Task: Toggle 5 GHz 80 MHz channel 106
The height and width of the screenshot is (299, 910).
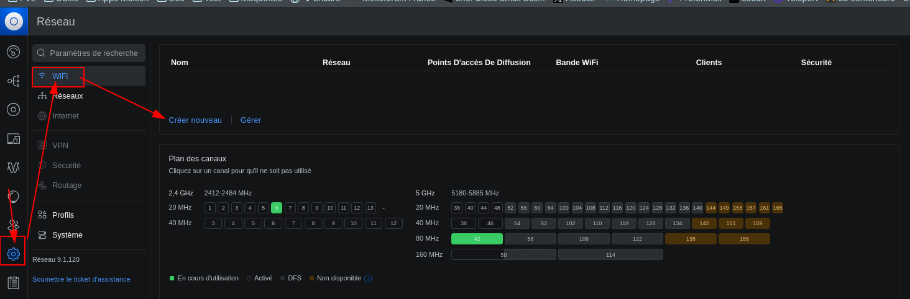Action: pos(584,239)
